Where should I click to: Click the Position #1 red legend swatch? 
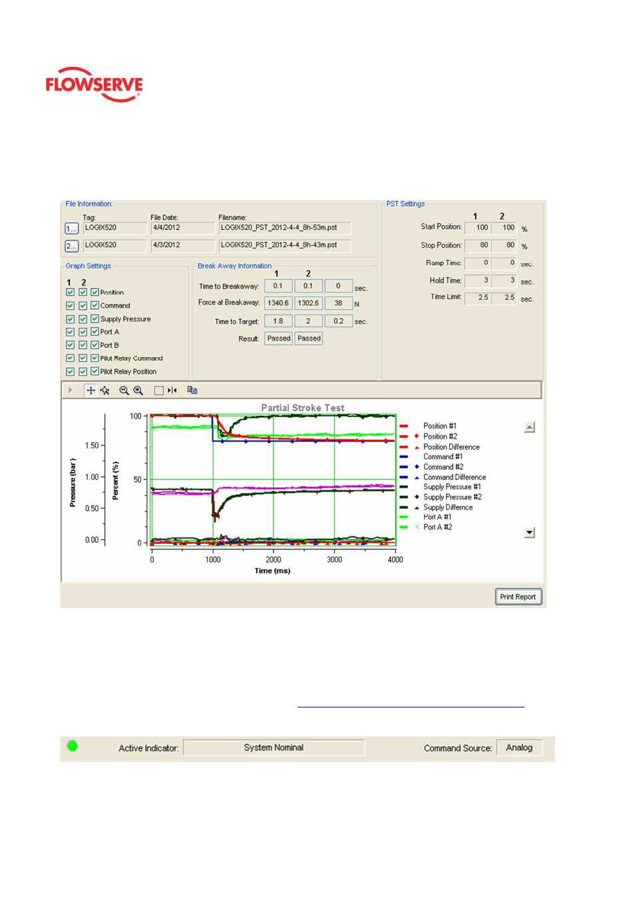pyautogui.click(x=403, y=426)
